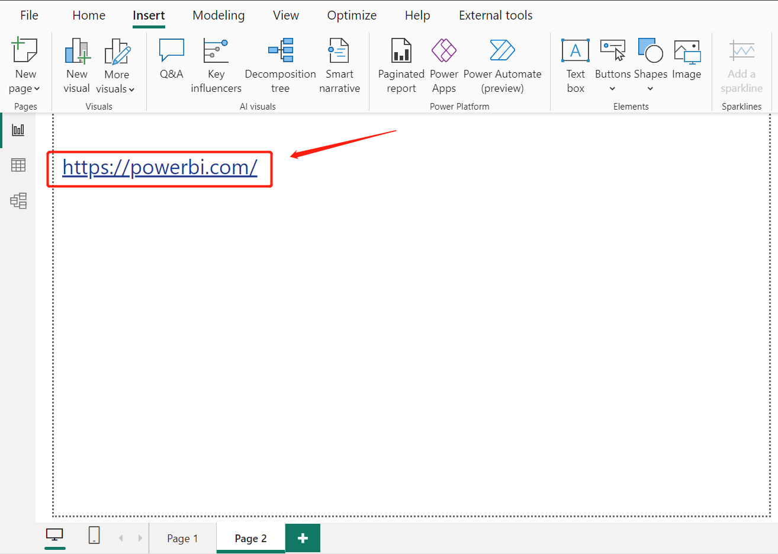Open the Optimize ribbon tab
Screen dimensions: 778x554
pyautogui.click(x=352, y=15)
